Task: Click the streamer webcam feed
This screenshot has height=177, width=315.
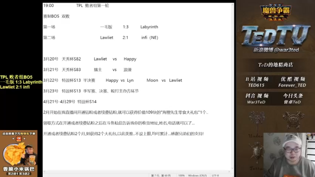Action: coord(289,155)
